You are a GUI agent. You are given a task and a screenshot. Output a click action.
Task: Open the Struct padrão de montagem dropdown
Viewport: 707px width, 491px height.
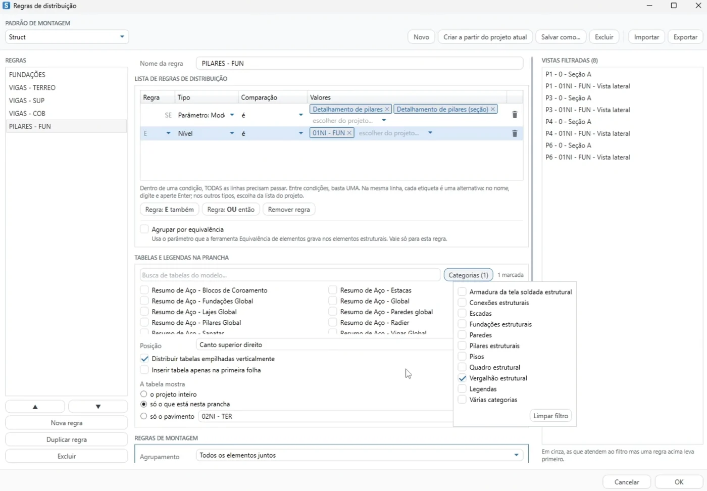click(x=67, y=37)
